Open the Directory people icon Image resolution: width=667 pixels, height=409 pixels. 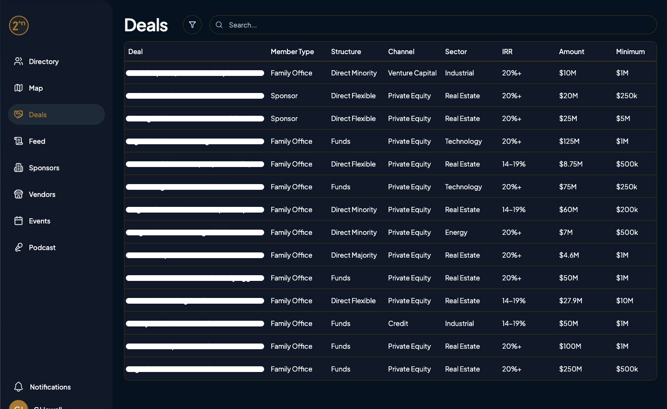(19, 61)
